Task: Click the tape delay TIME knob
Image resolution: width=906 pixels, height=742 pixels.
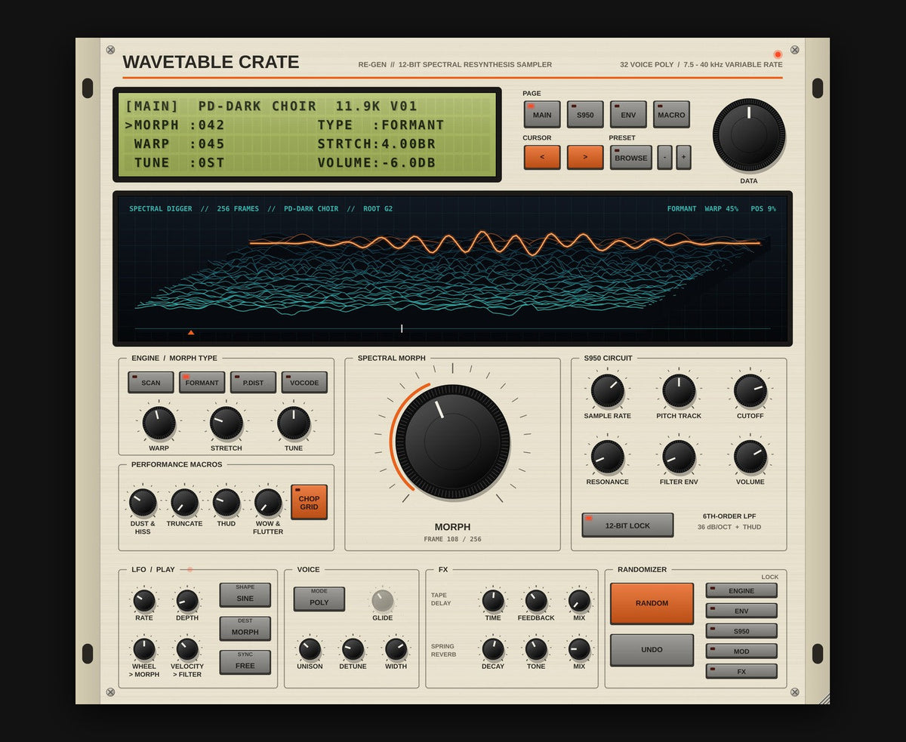Action: 493,601
